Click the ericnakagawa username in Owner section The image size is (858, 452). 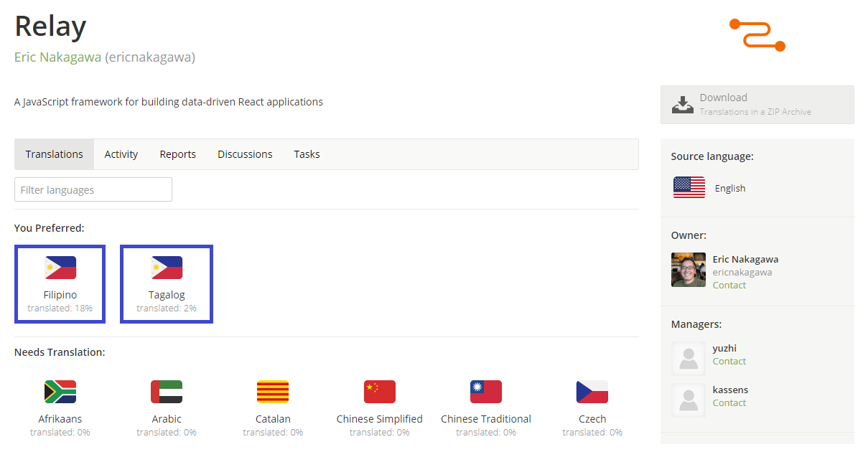(742, 272)
